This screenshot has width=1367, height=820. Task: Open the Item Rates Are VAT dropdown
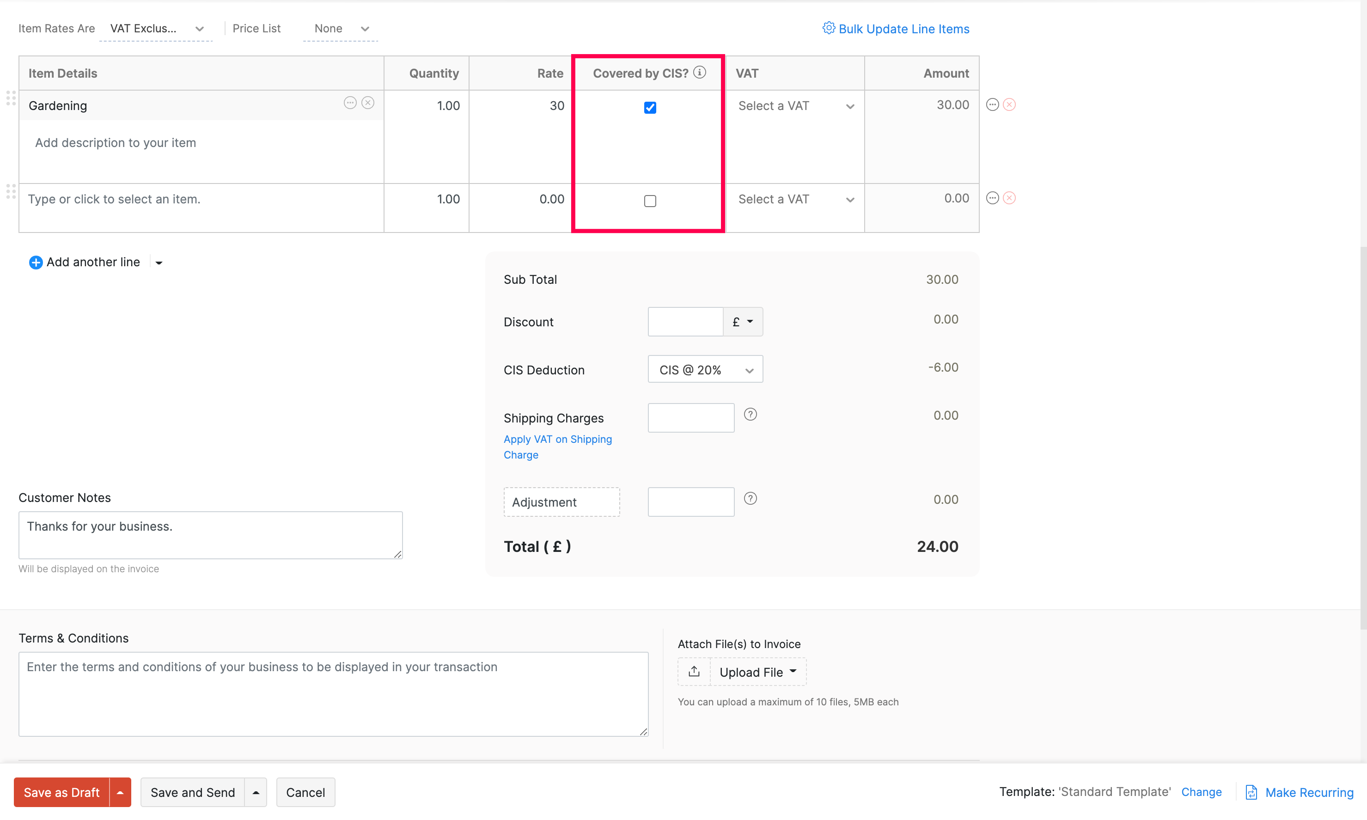(x=156, y=28)
